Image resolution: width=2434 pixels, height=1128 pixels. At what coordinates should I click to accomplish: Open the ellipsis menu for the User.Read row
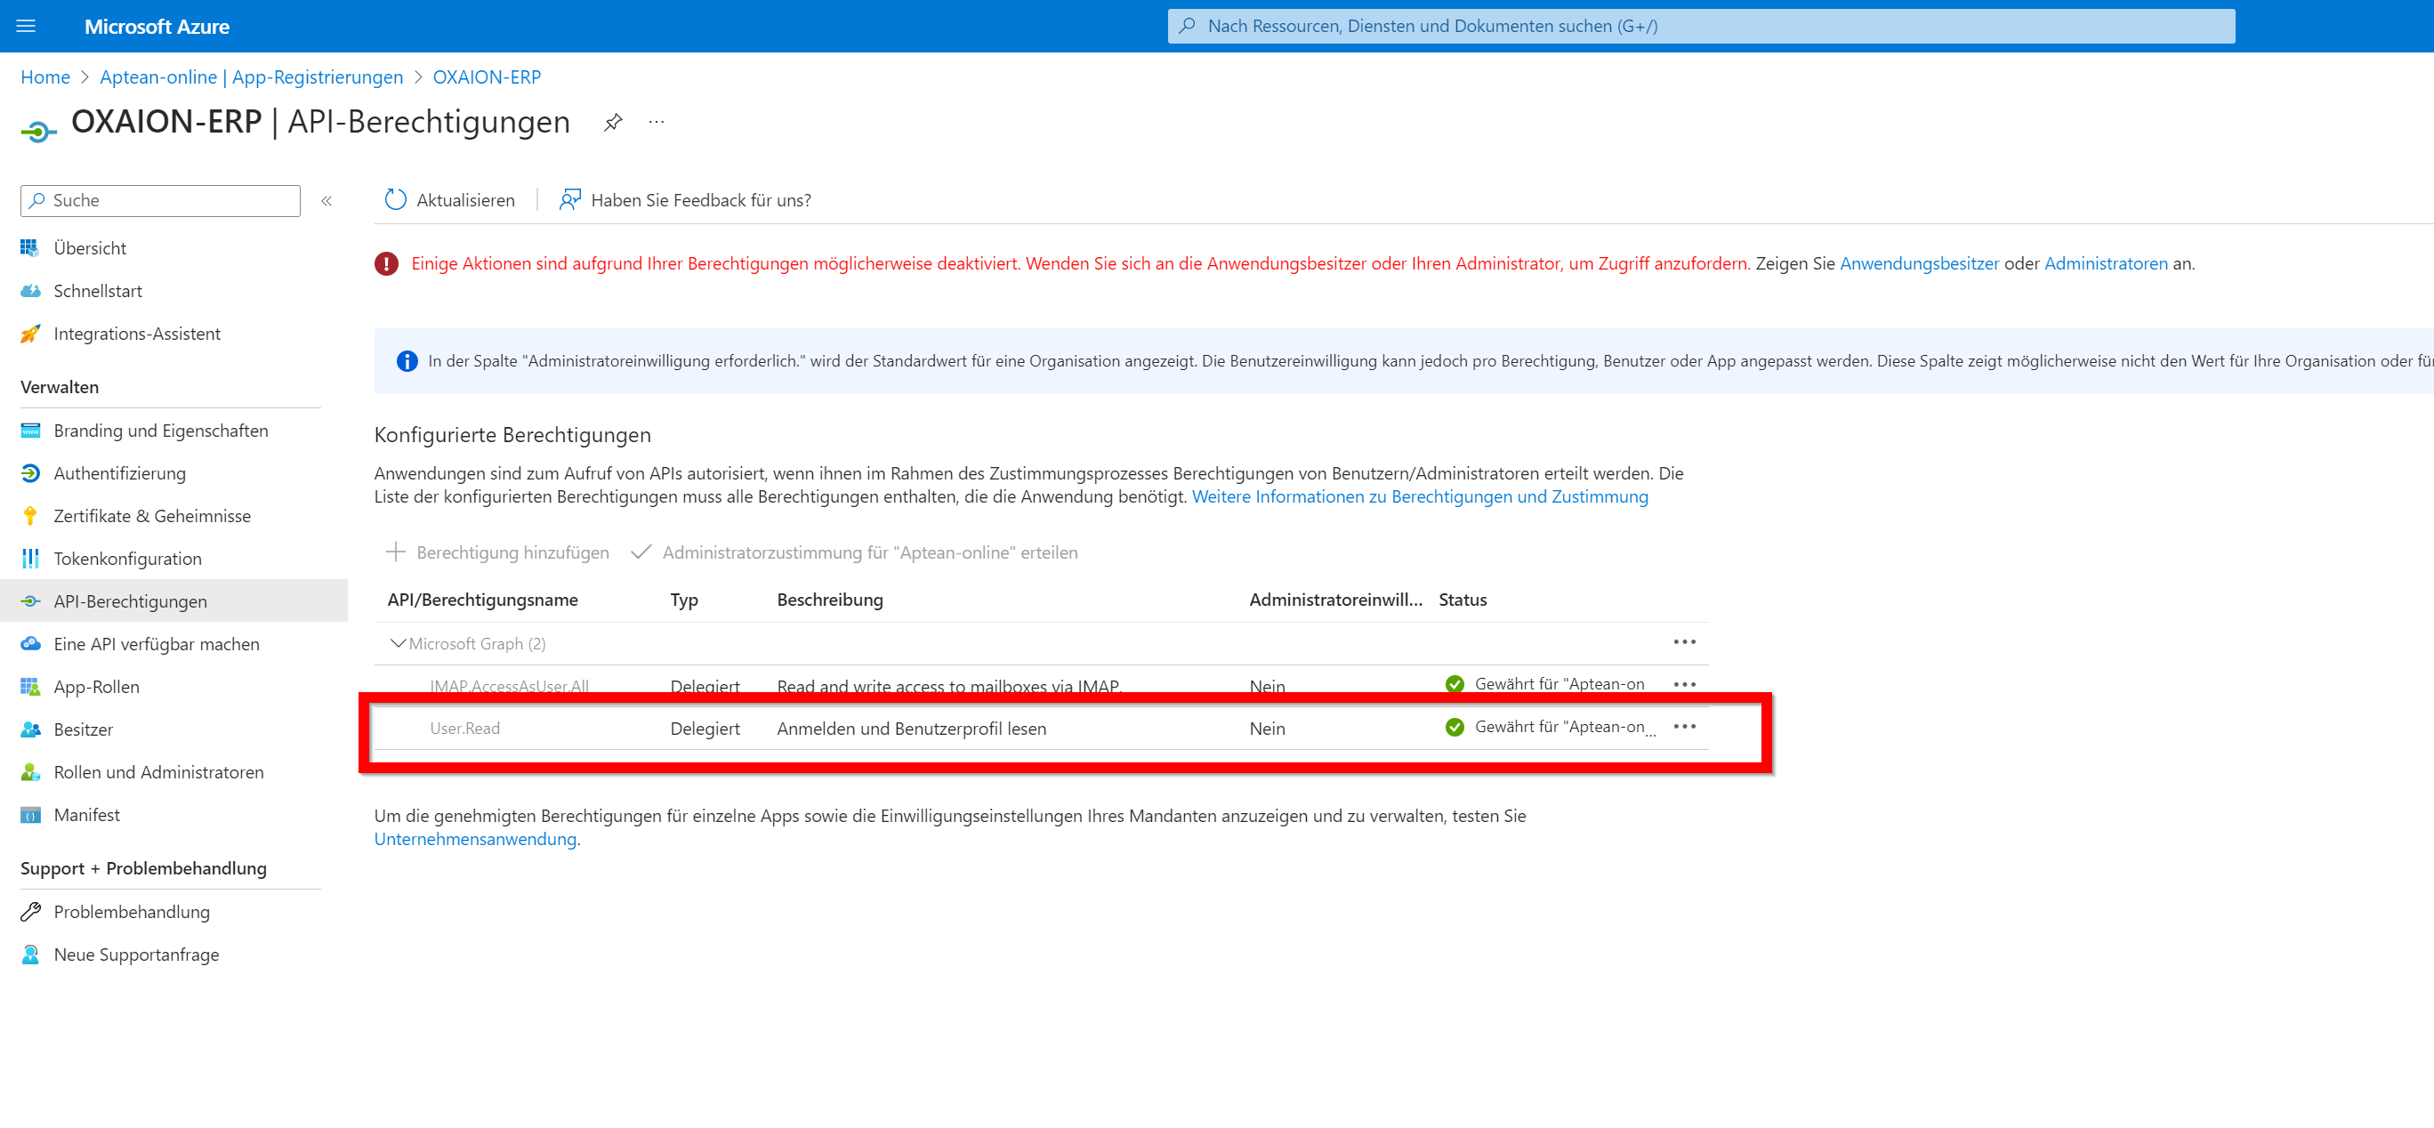pyautogui.click(x=1684, y=726)
